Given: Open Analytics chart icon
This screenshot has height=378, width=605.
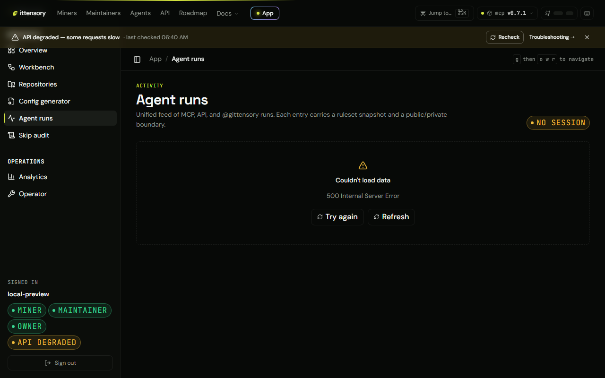Looking at the screenshot, I should (11, 177).
